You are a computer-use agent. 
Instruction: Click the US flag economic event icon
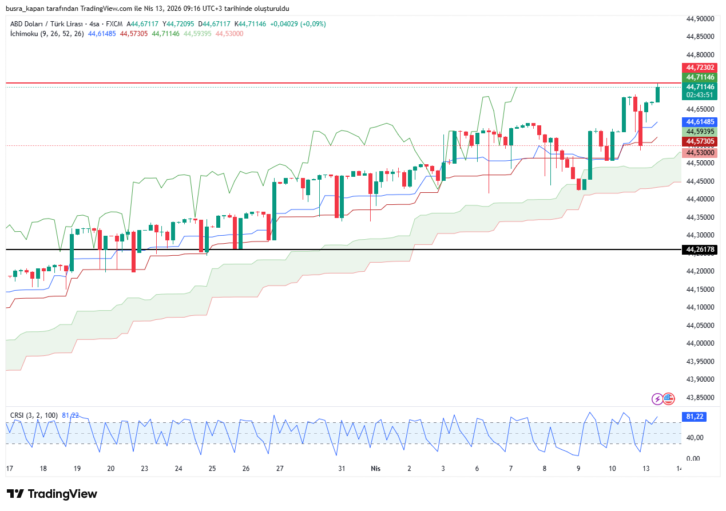click(x=669, y=398)
